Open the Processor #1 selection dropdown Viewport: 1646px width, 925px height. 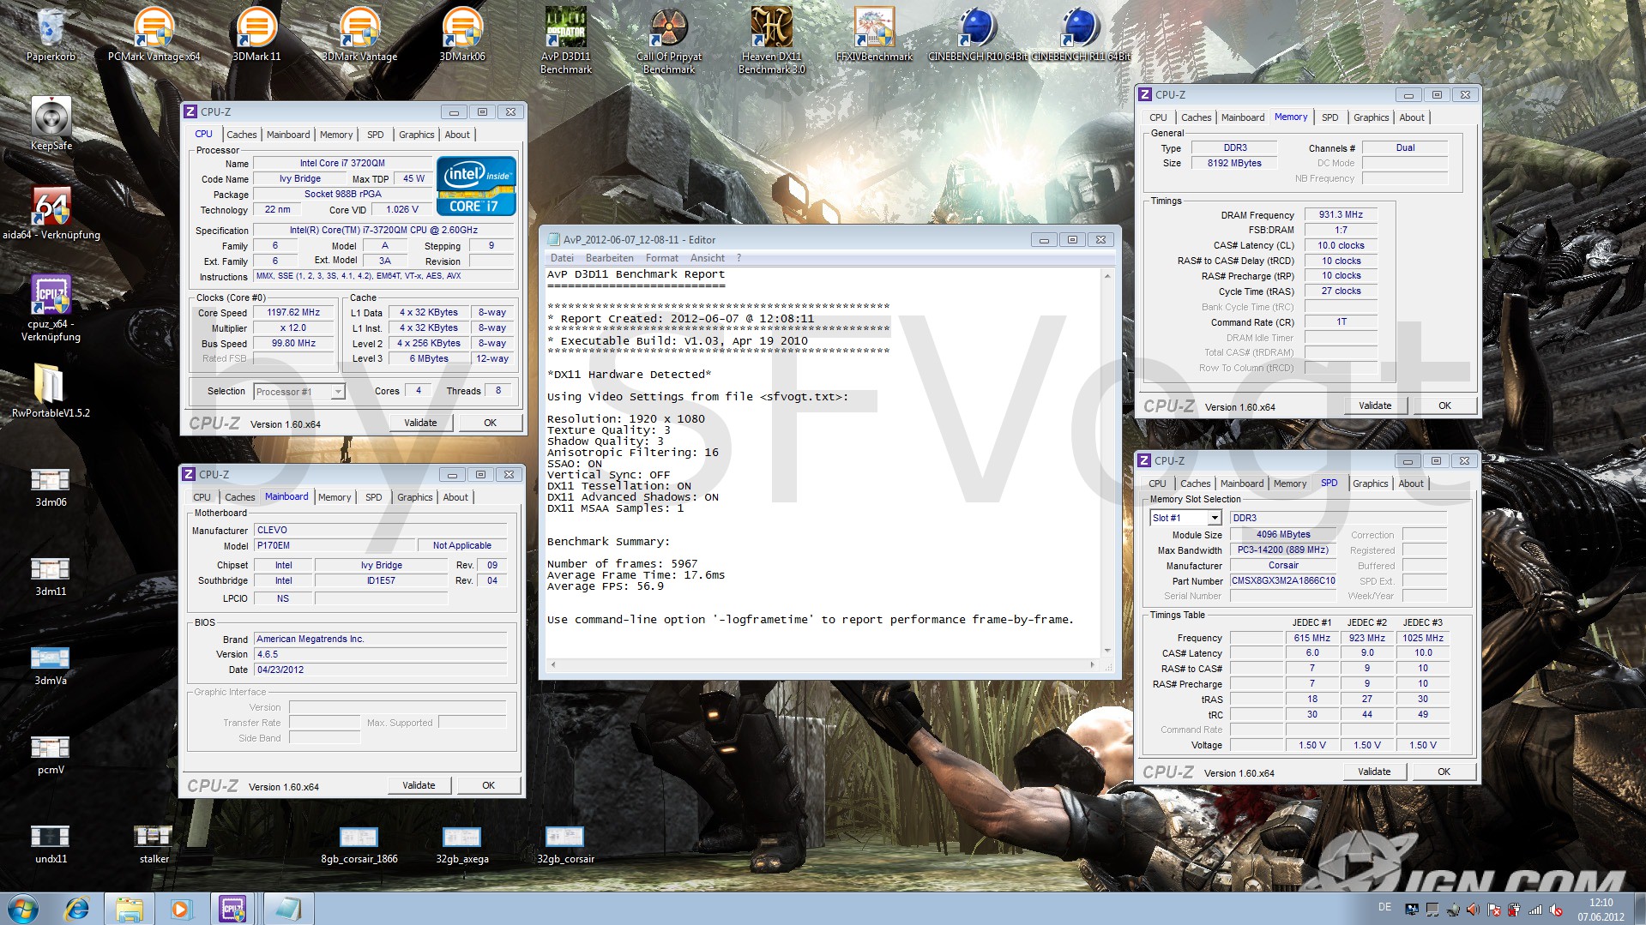pyautogui.click(x=299, y=392)
